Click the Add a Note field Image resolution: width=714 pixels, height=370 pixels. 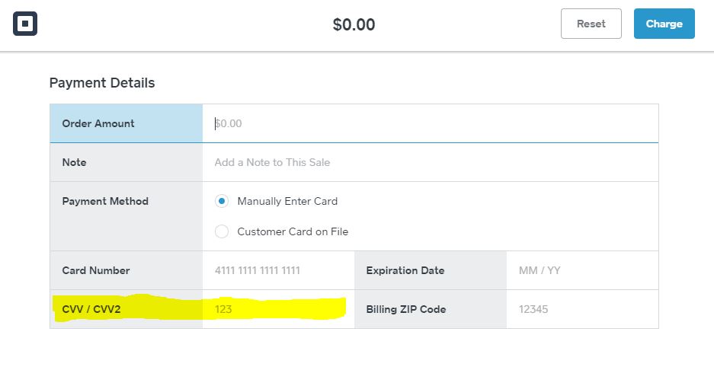click(431, 162)
